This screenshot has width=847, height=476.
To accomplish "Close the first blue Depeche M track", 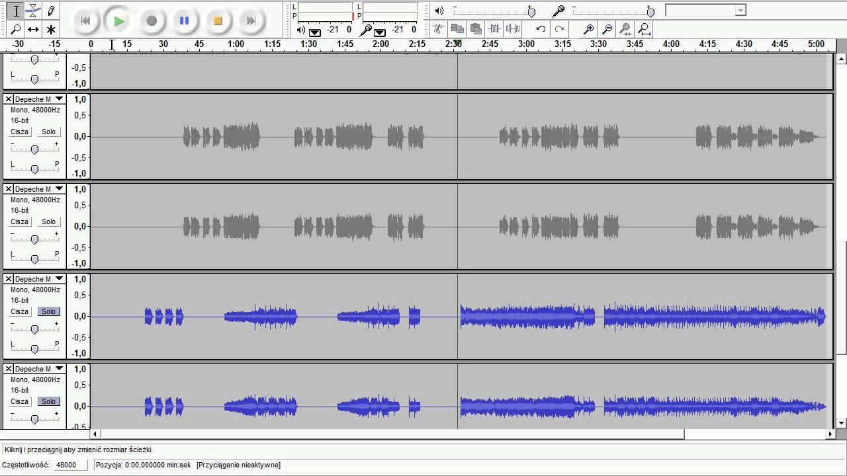I will [9, 279].
